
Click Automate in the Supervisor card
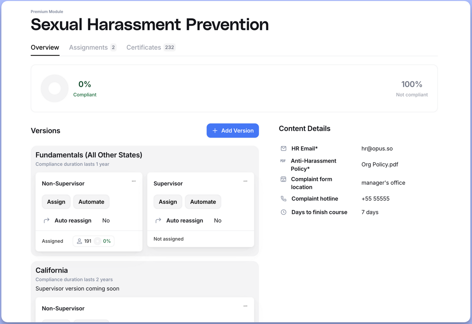[x=203, y=202]
